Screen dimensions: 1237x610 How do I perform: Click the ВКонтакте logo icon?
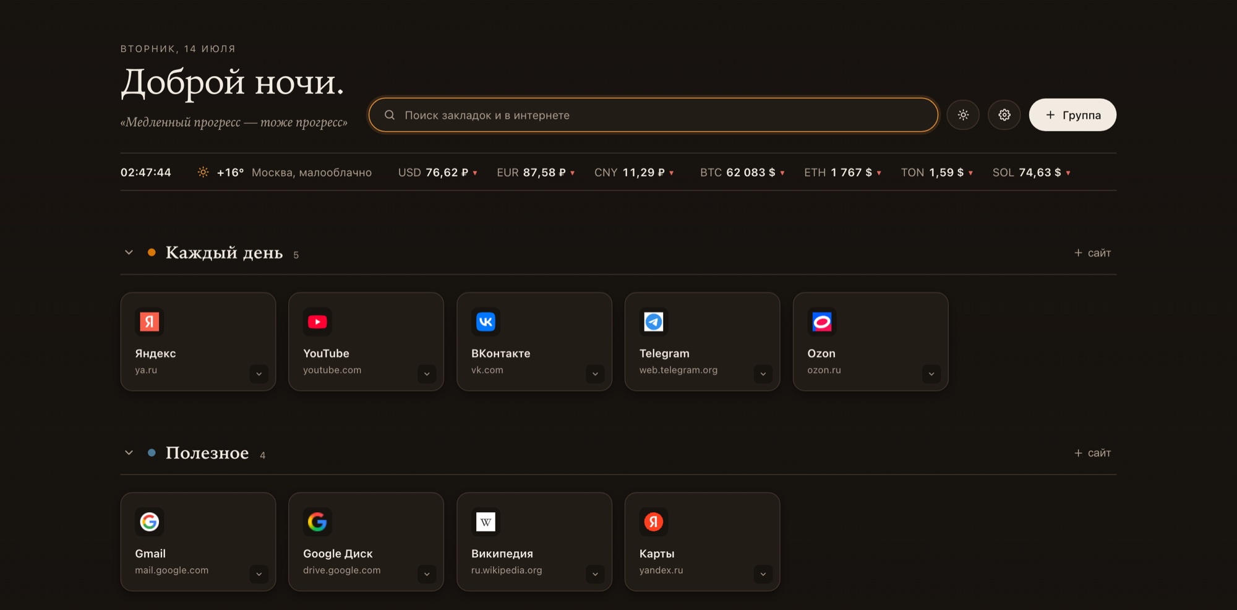pos(486,322)
